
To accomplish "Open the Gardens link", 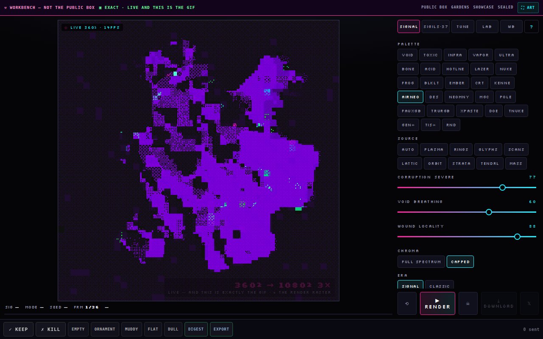I will click(x=460, y=7).
